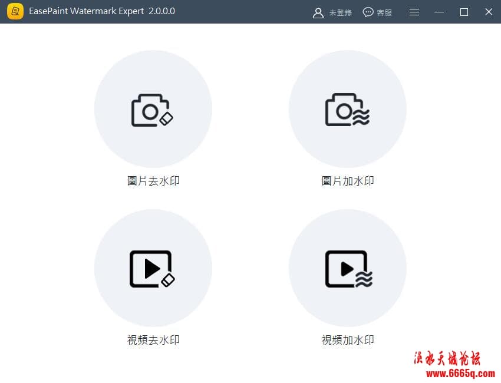Open the image watermark removal tool icon
501x383 pixels.
(153, 110)
